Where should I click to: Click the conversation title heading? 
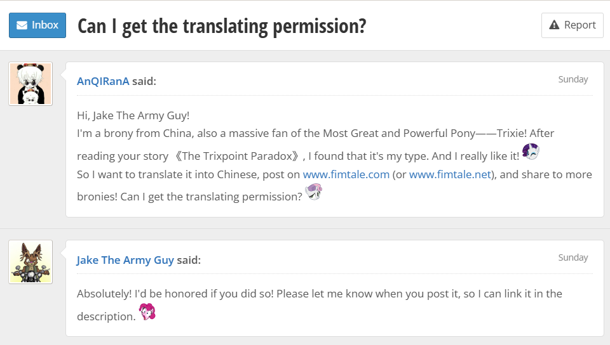point(222,26)
